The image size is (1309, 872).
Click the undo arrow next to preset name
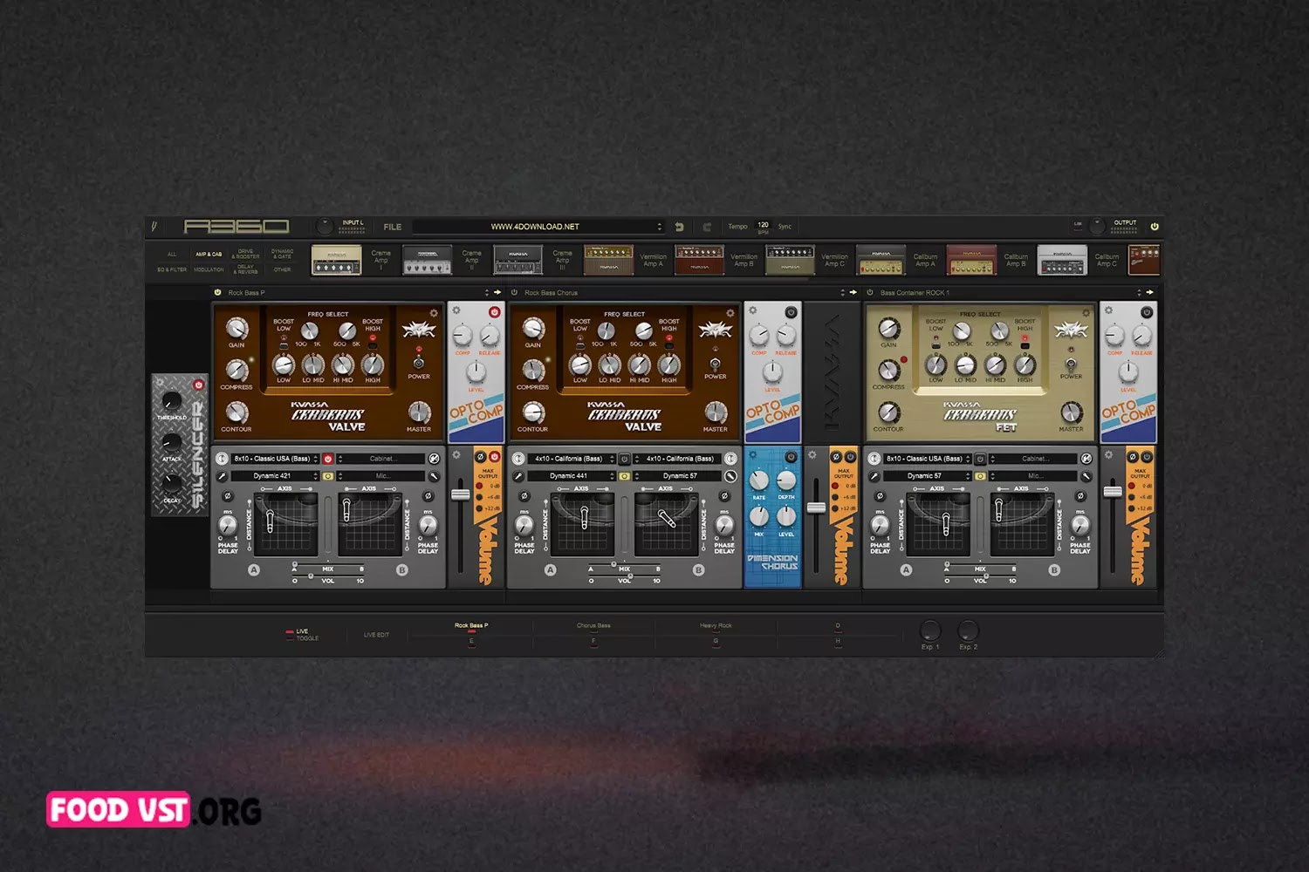tap(680, 227)
